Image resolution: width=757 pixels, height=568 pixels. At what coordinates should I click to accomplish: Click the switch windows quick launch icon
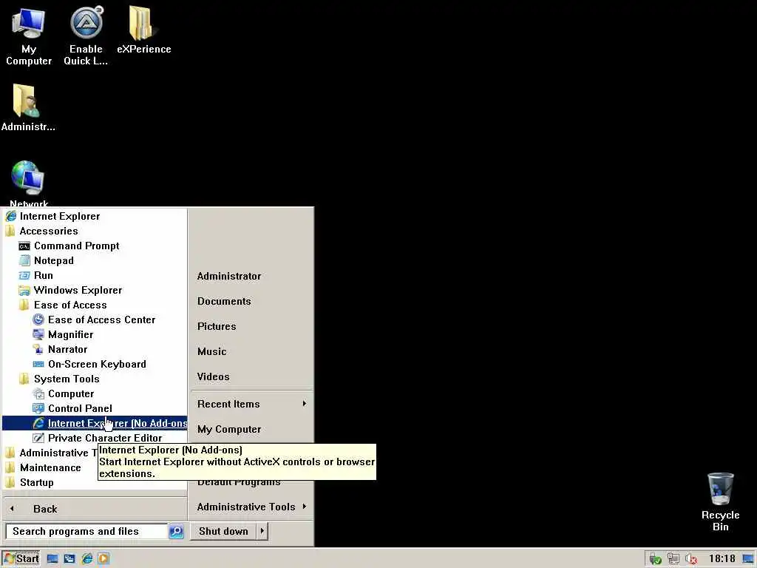pyautogui.click(x=69, y=559)
